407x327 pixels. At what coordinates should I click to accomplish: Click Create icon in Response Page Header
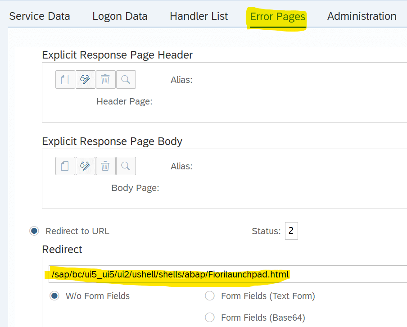pos(65,79)
